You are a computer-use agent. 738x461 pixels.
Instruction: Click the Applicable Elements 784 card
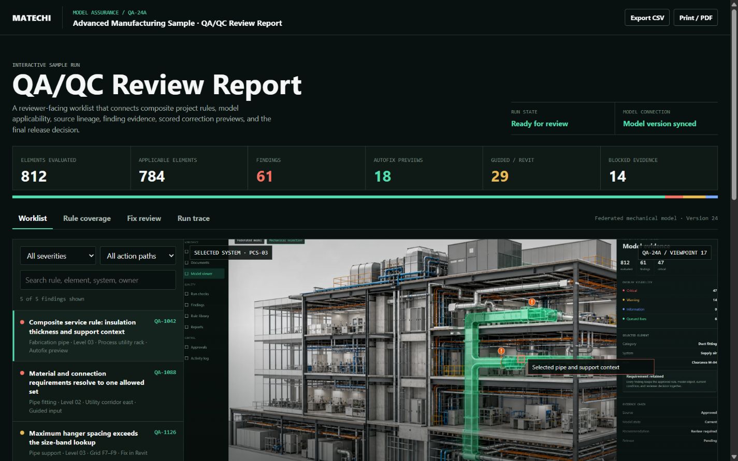[x=189, y=168]
